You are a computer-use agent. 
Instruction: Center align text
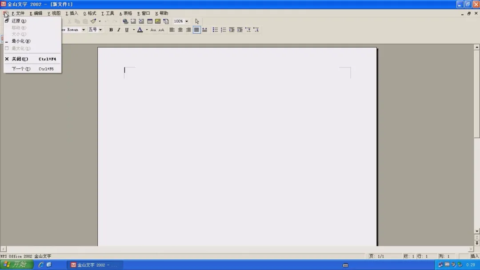click(x=180, y=30)
